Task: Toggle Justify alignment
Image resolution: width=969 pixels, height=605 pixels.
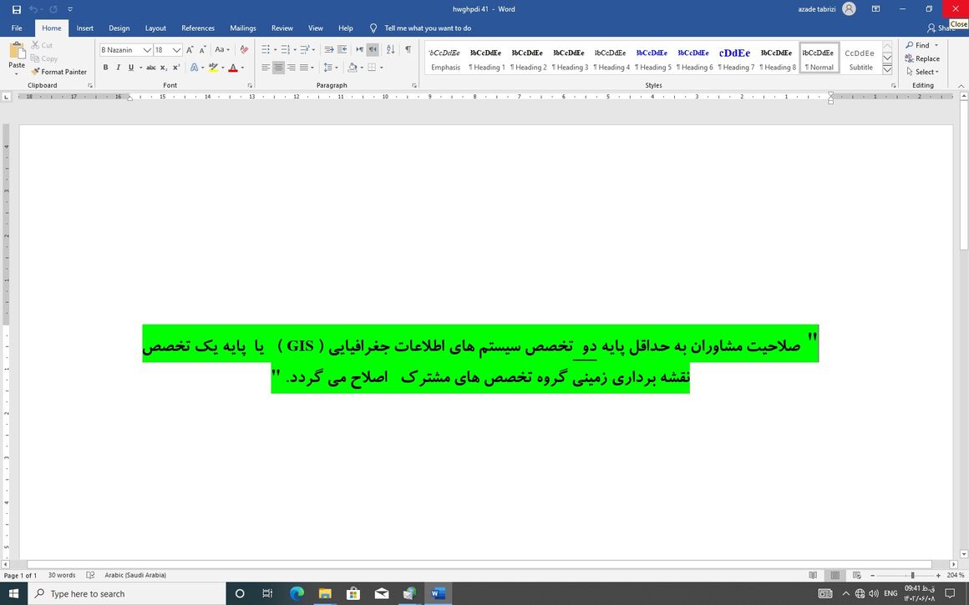Action: pos(304,68)
